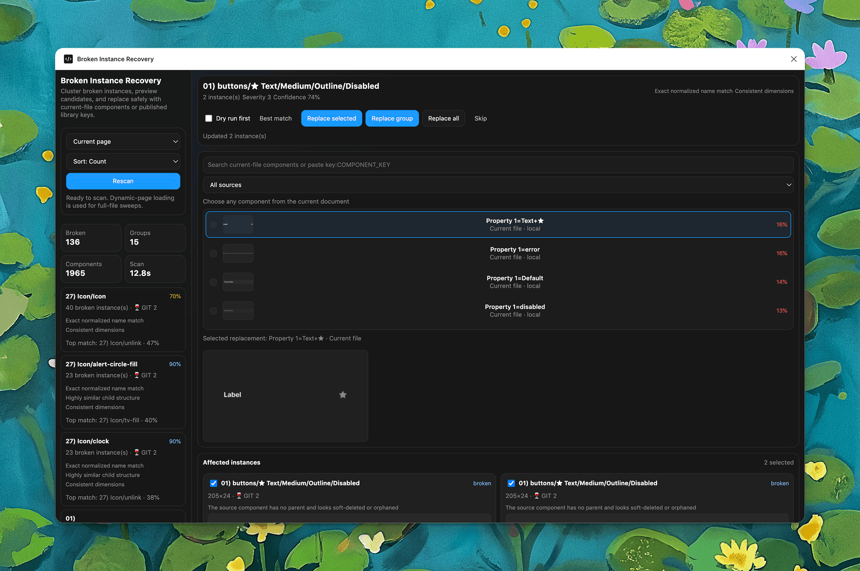Click thumbnail of Property 1=Text+★ candidate

pyautogui.click(x=238, y=225)
